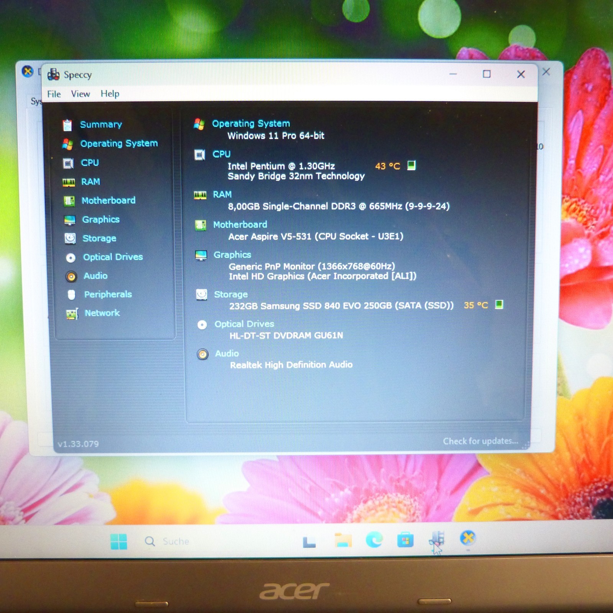Click the Graphics monitor icon in sidebar

coord(70,220)
